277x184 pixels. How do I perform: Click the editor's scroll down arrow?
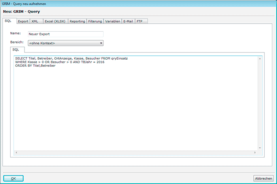pyautogui.click(x=260, y=148)
